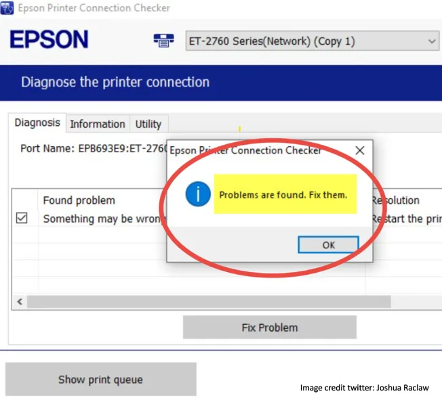This screenshot has width=442, height=400.
Task: Click the 'Found problem' column header
Action: point(79,200)
